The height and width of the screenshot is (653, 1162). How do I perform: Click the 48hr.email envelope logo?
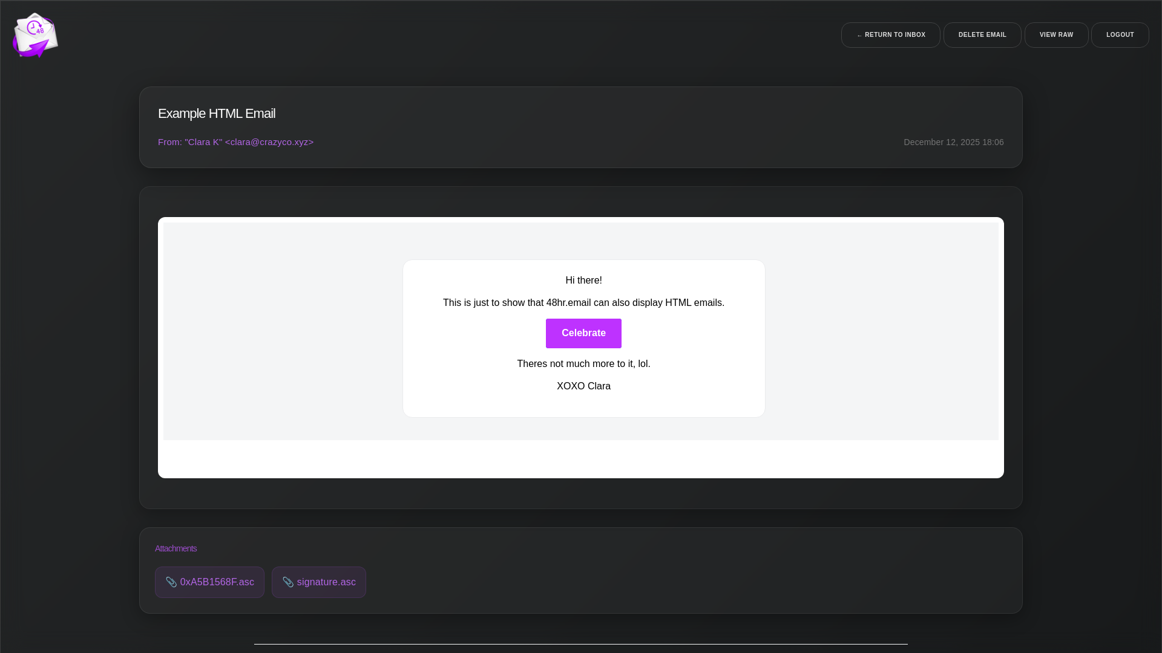pos(35,35)
